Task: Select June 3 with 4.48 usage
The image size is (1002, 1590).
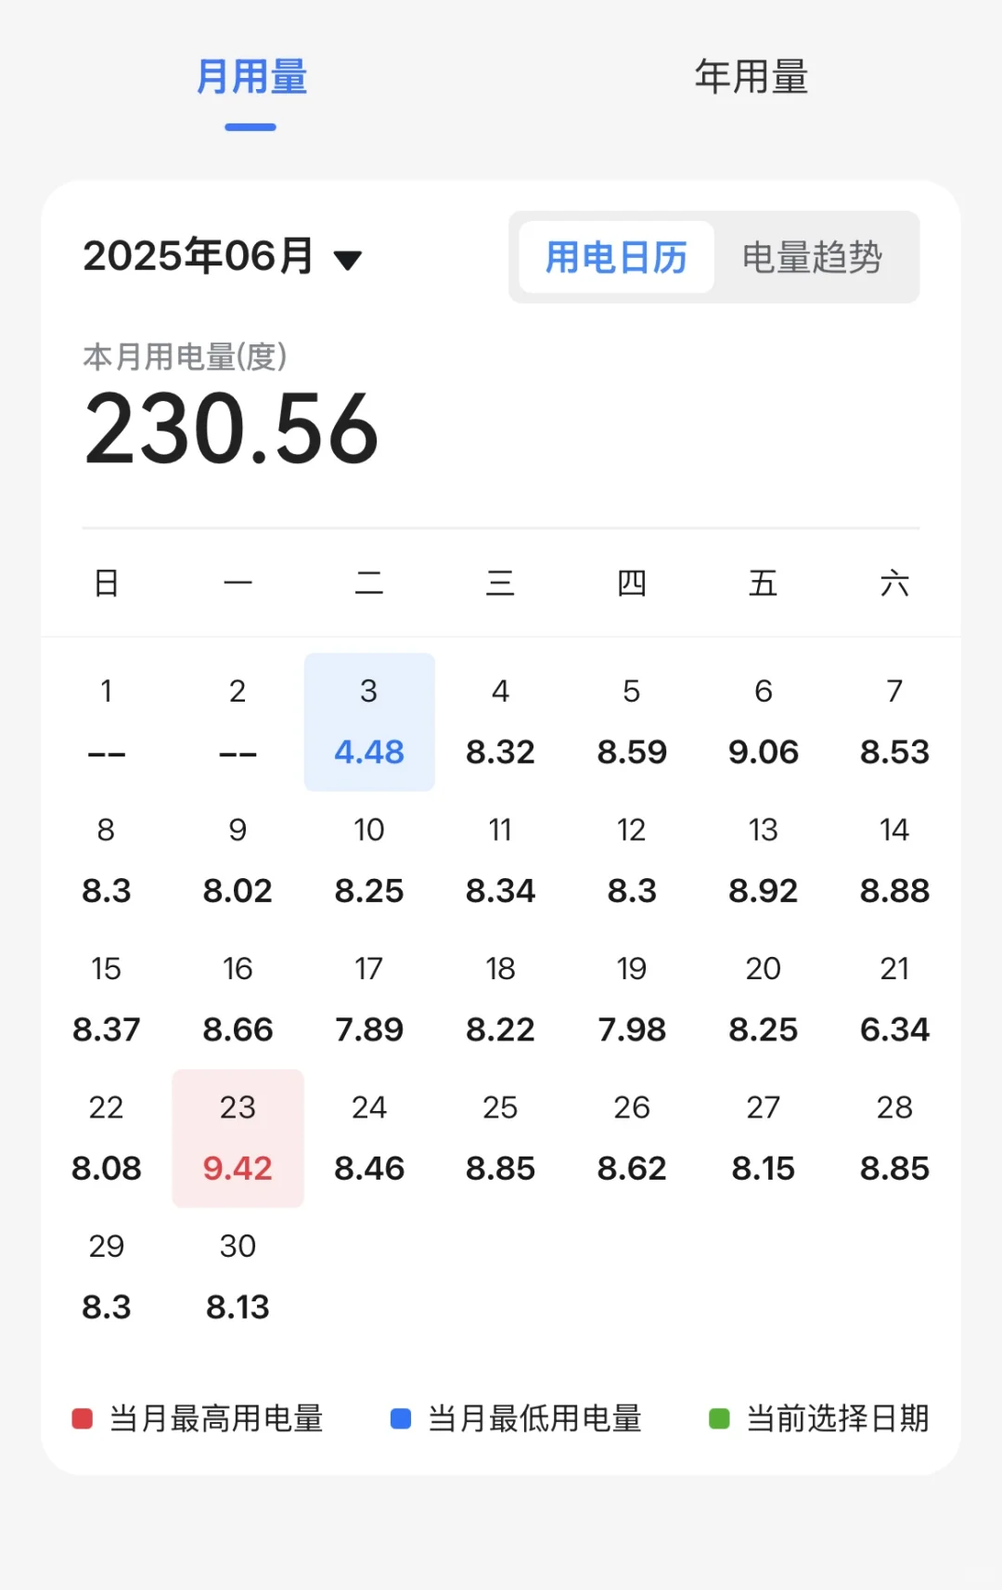Action: pos(369,722)
